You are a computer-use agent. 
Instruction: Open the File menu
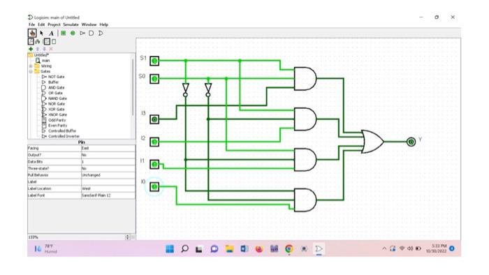pos(31,24)
